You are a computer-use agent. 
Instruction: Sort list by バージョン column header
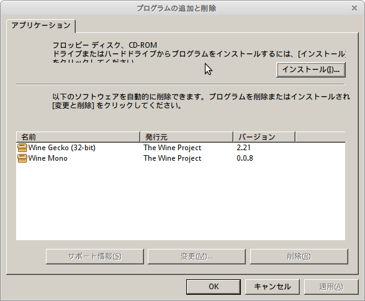coord(264,137)
